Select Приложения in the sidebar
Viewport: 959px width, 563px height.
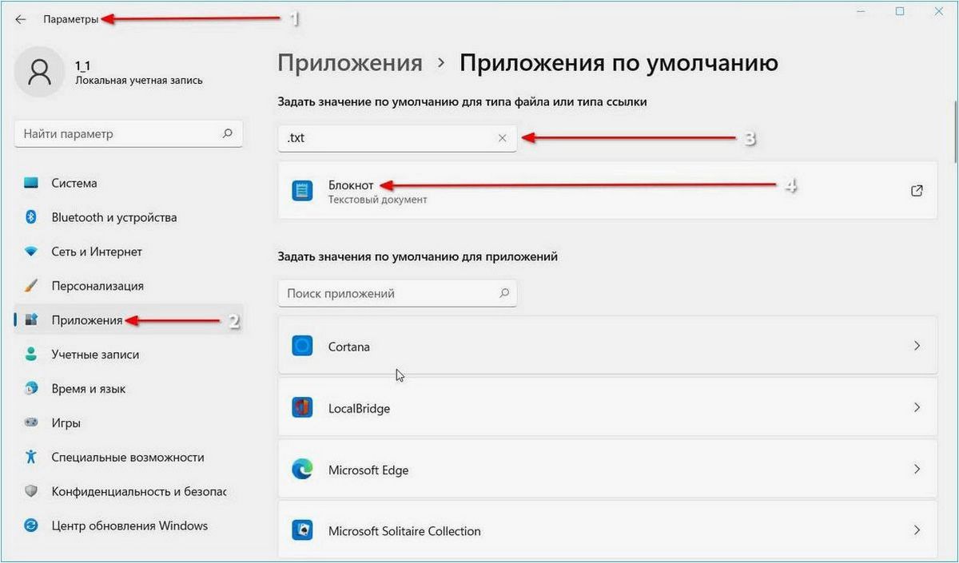pyautogui.click(x=129, y=320)
